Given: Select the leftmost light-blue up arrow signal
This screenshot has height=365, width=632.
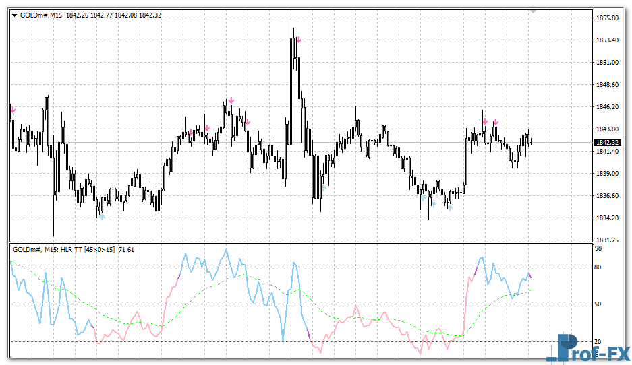Looking at the screenshot, I should 102,216.
